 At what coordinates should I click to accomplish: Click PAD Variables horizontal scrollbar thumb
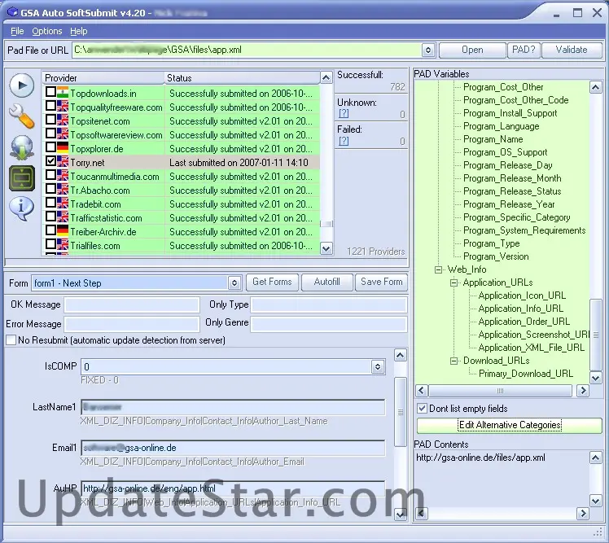500,390
